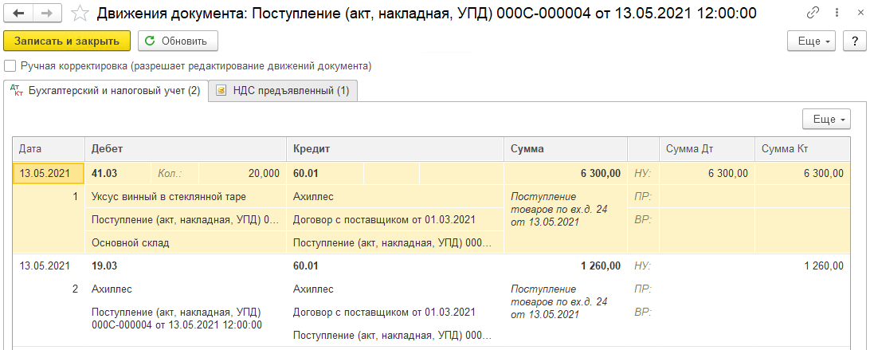Add this document to favorites with the star
Image resolution: width=874 pixels, height=350 pixels.
coord(81,13)
